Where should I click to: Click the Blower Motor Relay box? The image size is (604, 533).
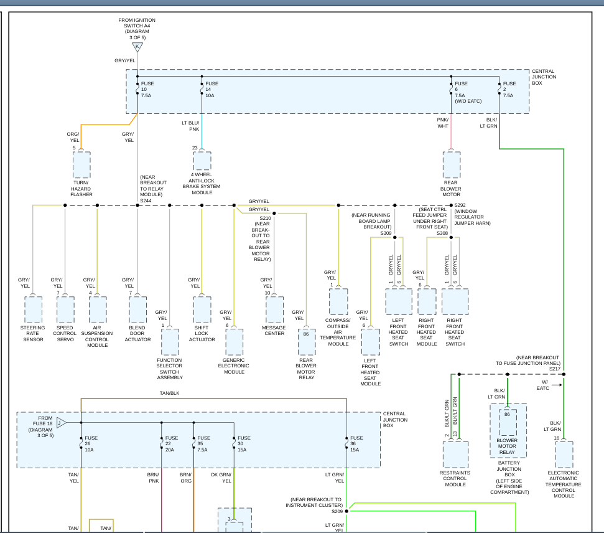[508, 422]
